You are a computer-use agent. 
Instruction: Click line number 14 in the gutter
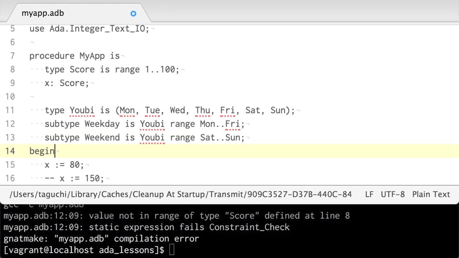pos(10,151)
